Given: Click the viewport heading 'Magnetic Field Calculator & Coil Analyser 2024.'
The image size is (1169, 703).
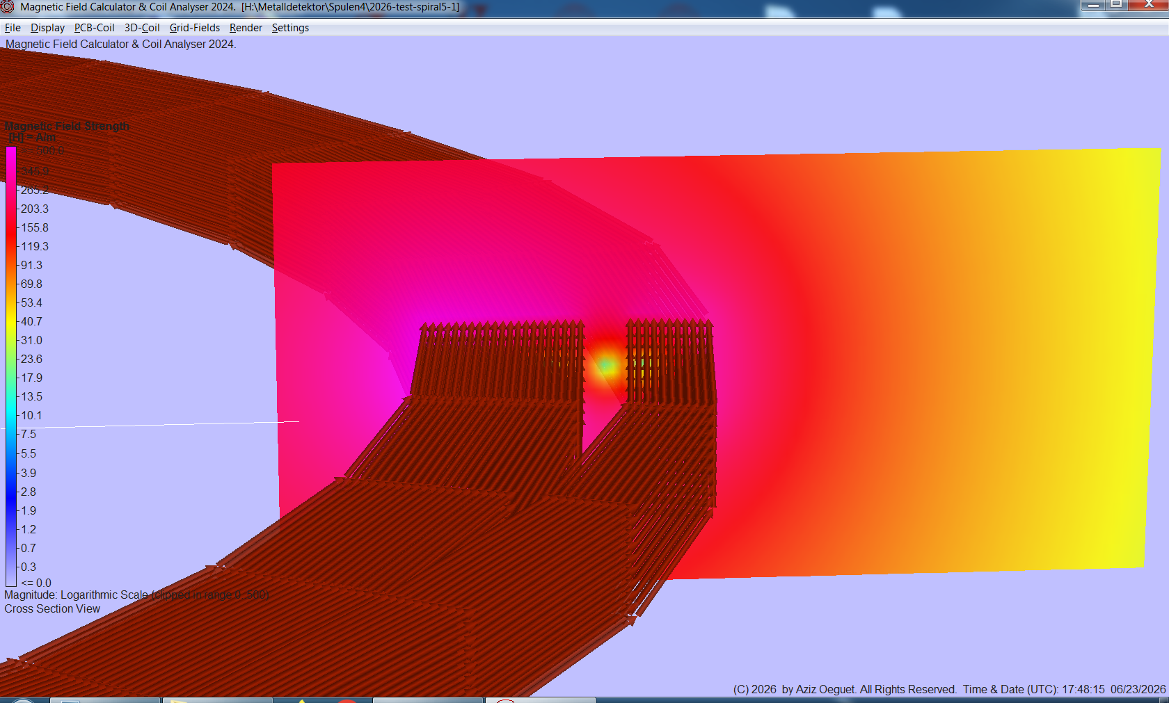Looking at the screenshot, I should [x=121, y=44].
